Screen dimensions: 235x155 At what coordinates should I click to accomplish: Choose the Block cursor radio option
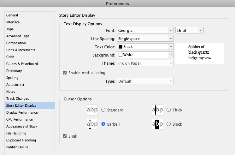click(169, 124)
